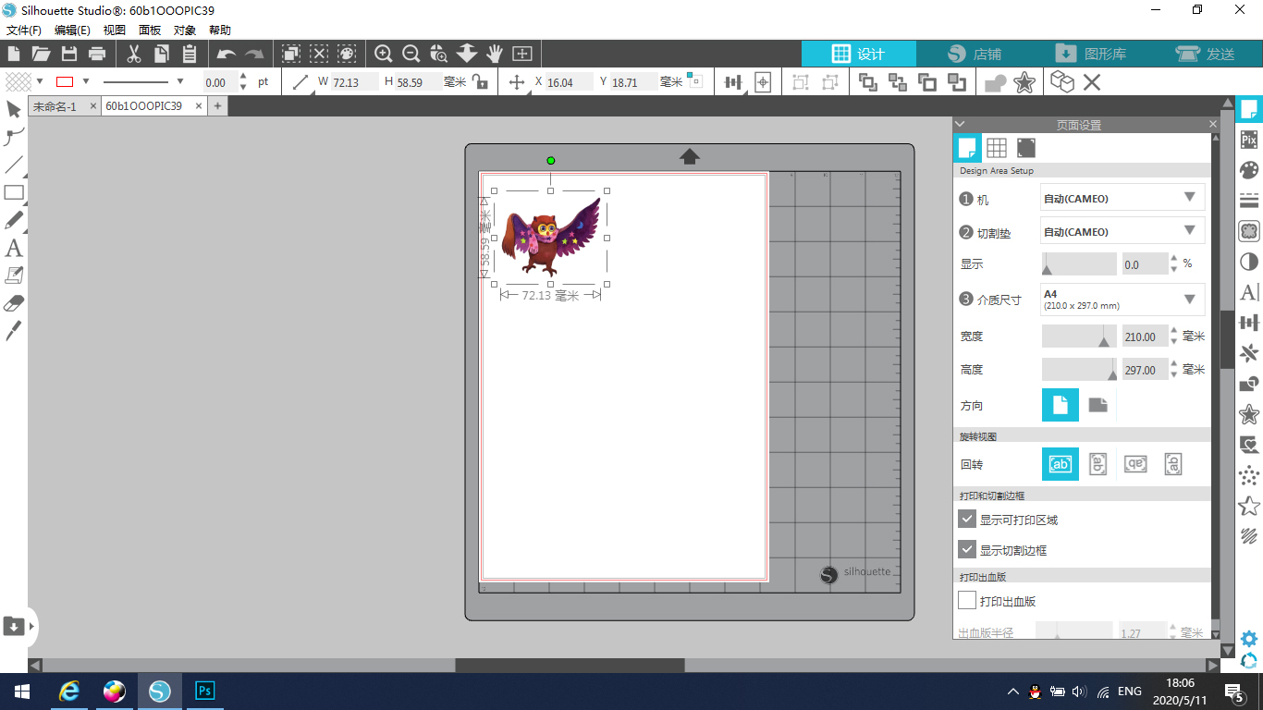Increase the line thickness pt stepper
1263x710 pixels.
(243, 77)
